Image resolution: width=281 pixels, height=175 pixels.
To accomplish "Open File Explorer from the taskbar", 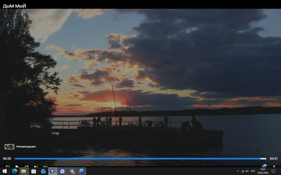I will click(x=24, y=171).
